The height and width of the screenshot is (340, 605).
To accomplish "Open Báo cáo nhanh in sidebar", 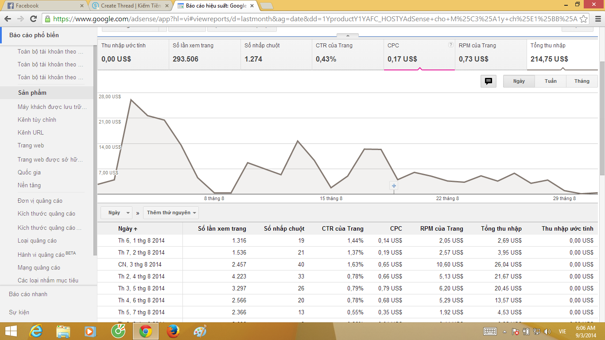I will [x=28, y=294].
